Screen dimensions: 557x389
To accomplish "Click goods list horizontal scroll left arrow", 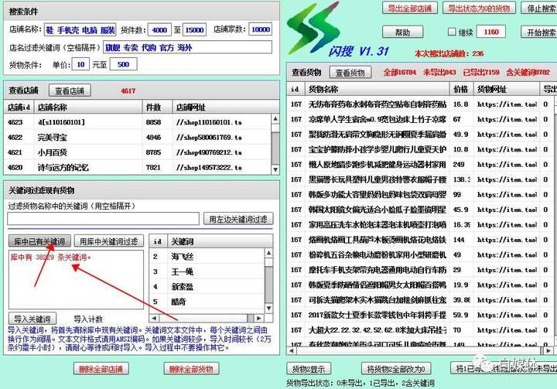I will [292, 350].
